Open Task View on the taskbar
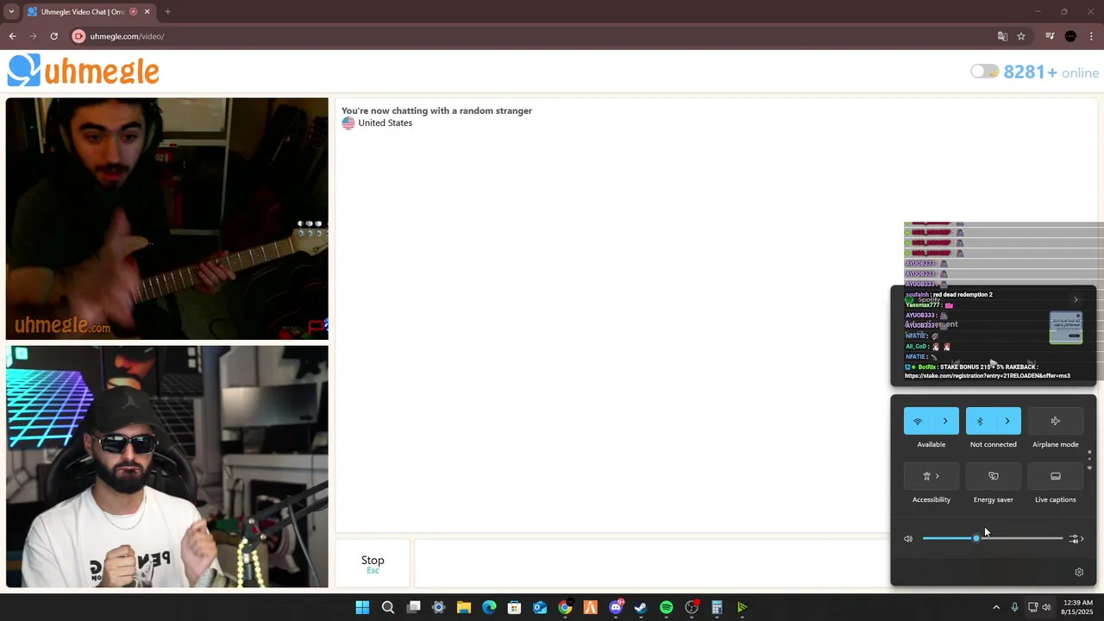The height and width of the screenshot is (621, 1104). click(x=413, y=607)
